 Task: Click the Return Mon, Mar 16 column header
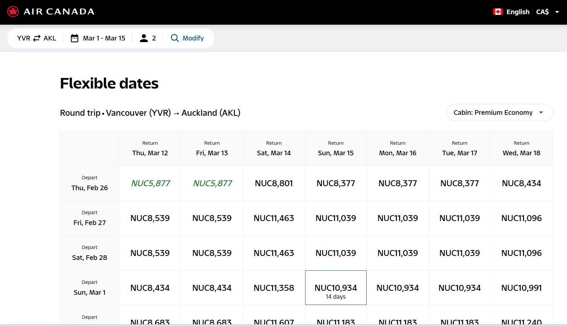pyautogui.click(x=398, y=148)
